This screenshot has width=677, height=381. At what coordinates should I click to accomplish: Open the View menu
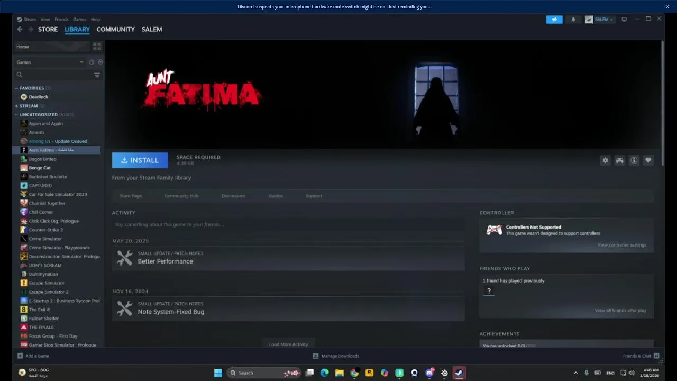click(45, 20)
